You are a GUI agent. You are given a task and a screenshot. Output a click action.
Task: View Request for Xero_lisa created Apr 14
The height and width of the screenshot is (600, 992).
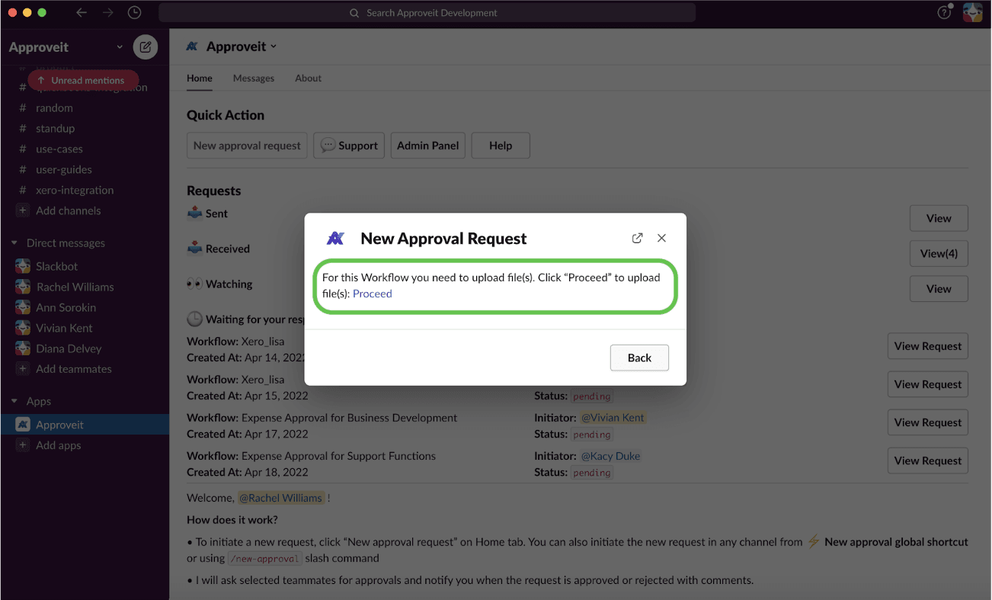point(928,346)
